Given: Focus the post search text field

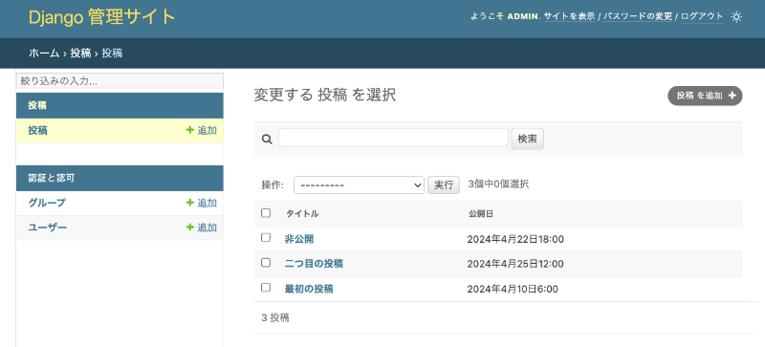Looking at the screenshot, I should pyautogui.click(x=393, y=138).
